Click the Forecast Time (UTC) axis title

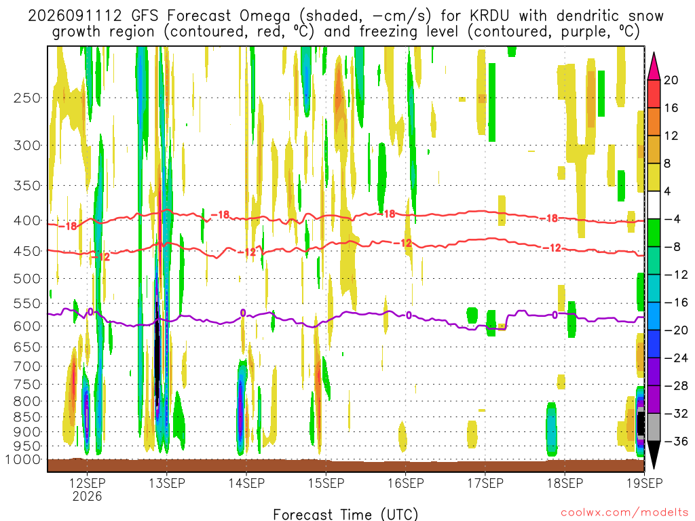[345, 514]
